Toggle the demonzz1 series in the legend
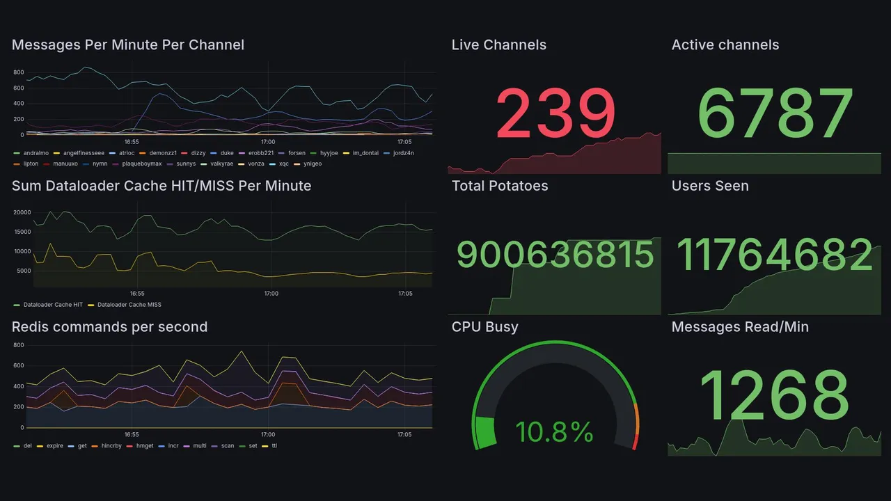The height and width of the screenshot is (501, 891). 163,153
